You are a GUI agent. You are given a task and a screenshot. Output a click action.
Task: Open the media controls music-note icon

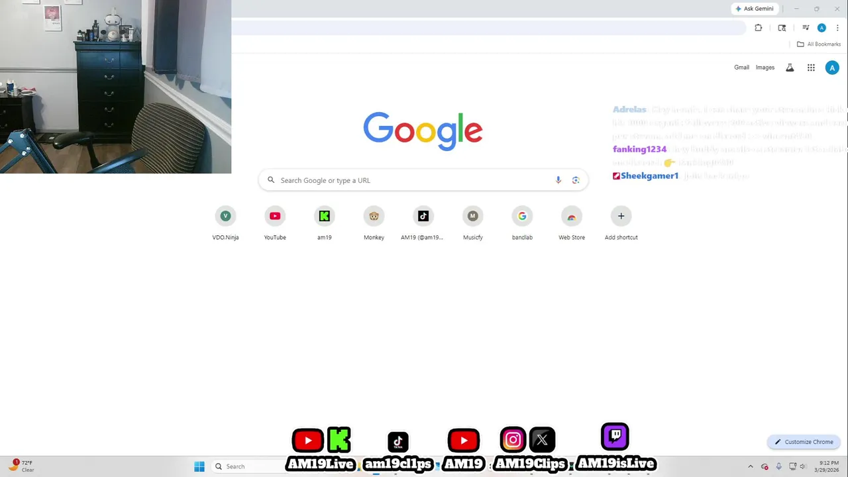point(806,28)
